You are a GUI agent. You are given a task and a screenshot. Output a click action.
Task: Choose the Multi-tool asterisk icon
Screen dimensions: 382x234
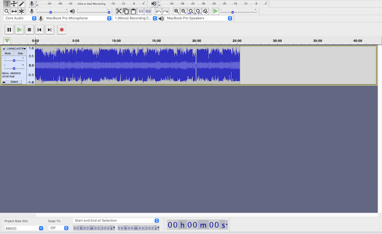click(21, 11)
